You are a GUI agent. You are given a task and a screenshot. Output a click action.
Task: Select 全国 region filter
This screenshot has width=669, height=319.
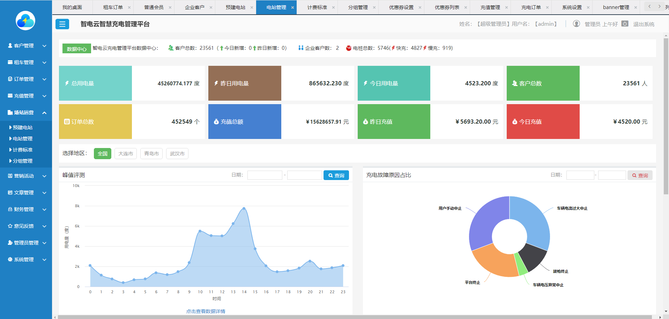point(102,154)
